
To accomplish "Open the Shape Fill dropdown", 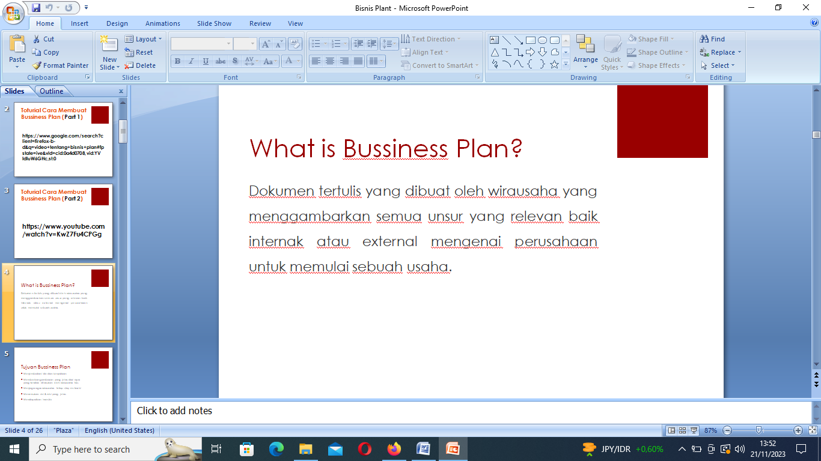I will [652, 39].
